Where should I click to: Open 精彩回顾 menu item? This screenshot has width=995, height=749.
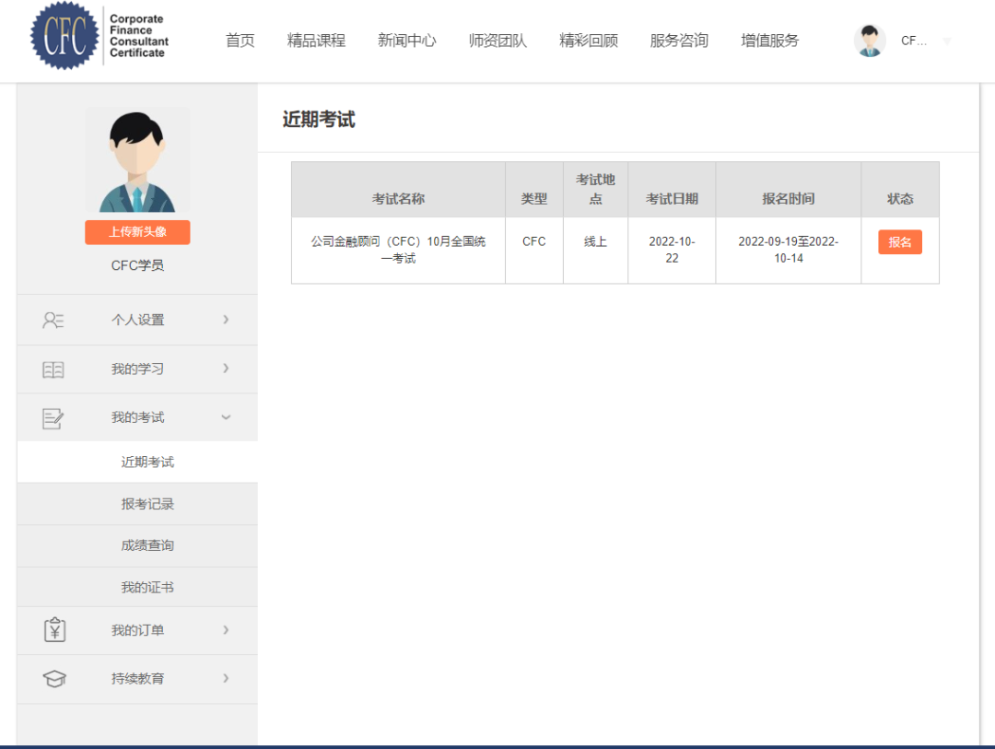[x=588, y=41]
